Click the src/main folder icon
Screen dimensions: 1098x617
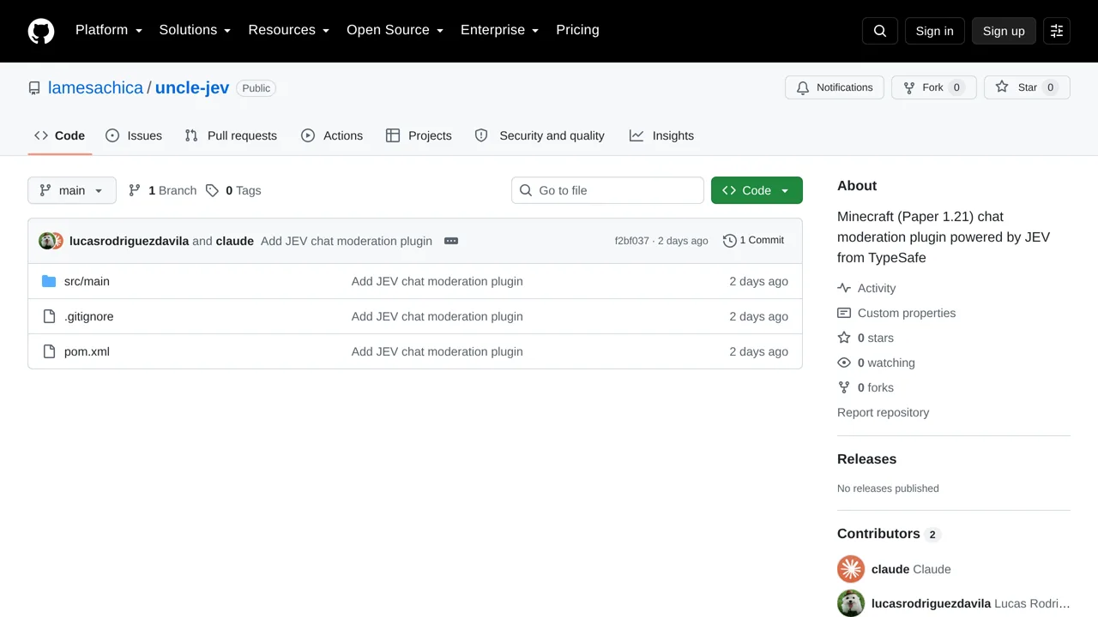(x=49, y=281)
